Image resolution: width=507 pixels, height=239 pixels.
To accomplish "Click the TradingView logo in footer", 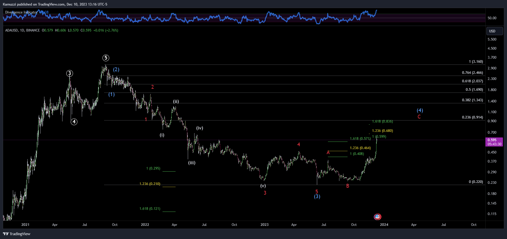I will tap(17, 234).
